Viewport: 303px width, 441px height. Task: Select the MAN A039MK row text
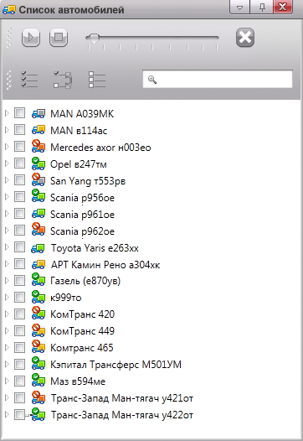[x=82, y=114]
